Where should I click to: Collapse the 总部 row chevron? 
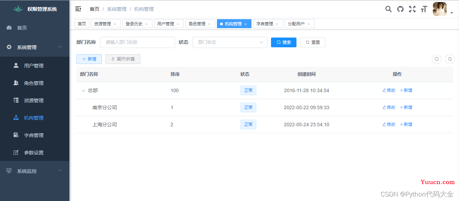(x=83, y=90)
